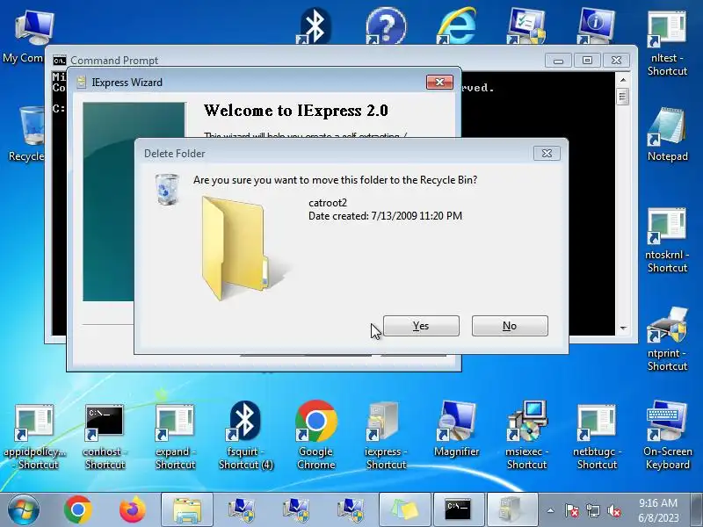Open Action Center flag tray icon

(x=571, y=510)
